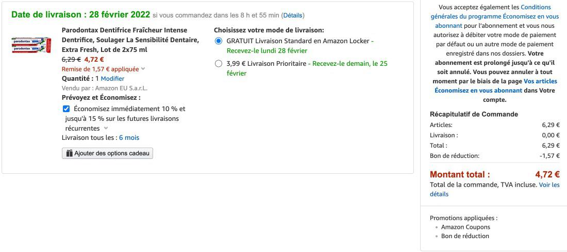Click the Montant total 4,72 € amount
567x252 pixels.
pyautogui.click(x=547, y=174)
